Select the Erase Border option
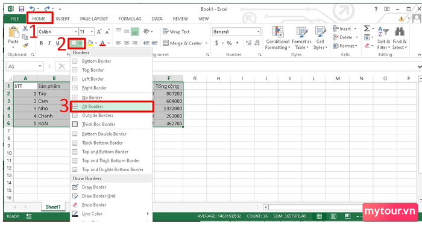The height and width of the screenshot is (226, 422). click(x=112, y=205)
